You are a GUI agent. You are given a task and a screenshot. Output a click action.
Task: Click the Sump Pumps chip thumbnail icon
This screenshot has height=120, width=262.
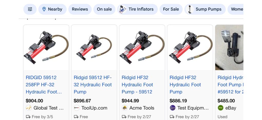click(190, 9)
